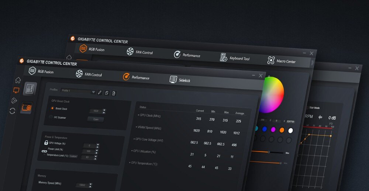Click the Power Limit field showing 100
369x191 pixels.
pyautogui.click(x=89, y=151)
